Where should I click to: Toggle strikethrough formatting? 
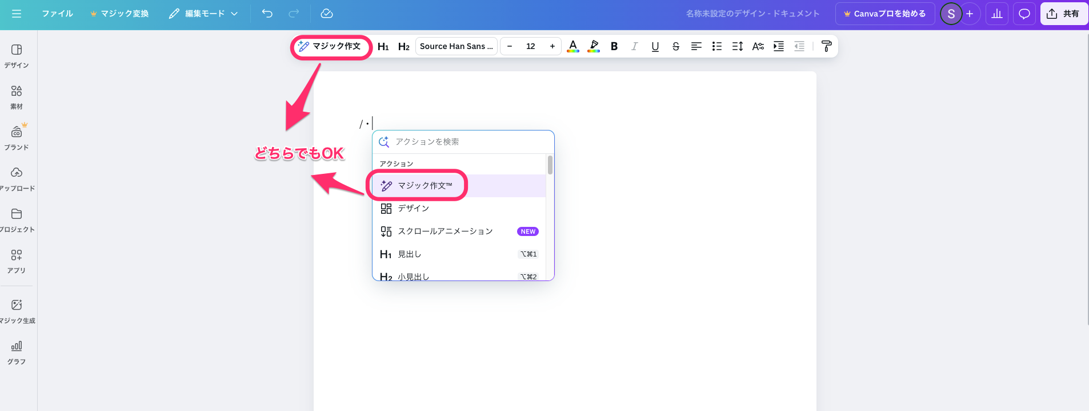676,46
